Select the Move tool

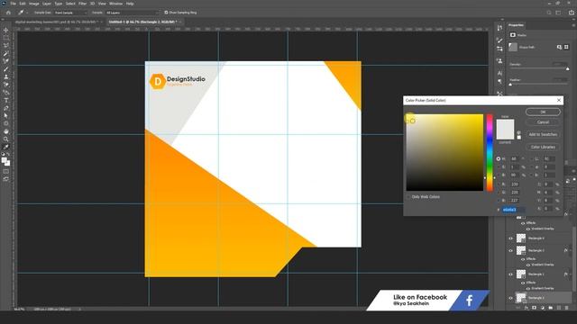[6, 30]
